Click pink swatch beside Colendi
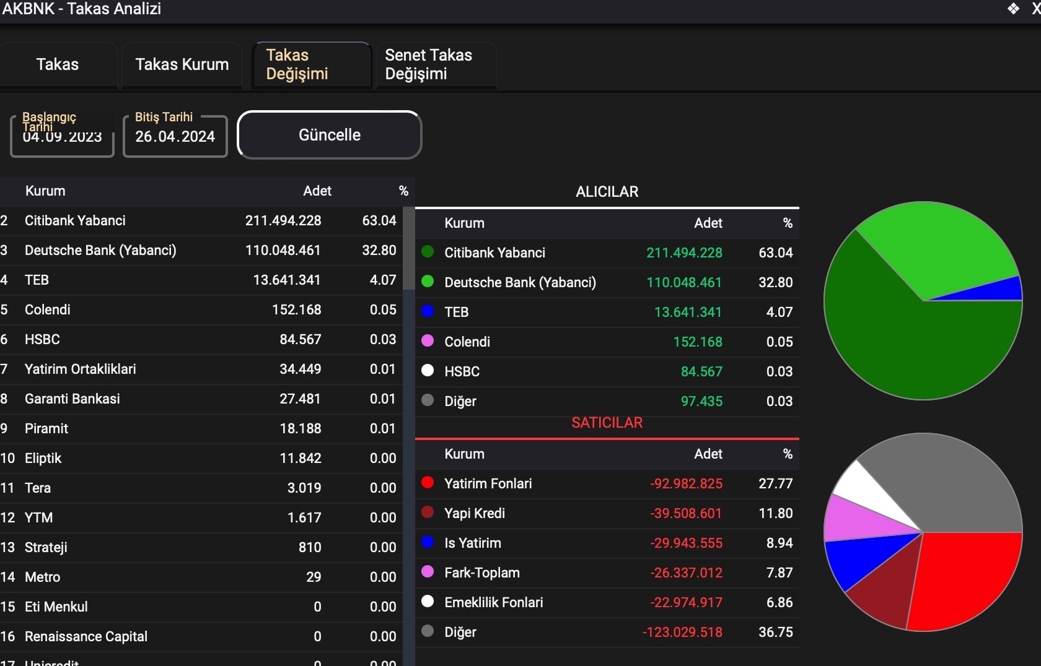The image size is (1041, 666). tap(428, 340)
